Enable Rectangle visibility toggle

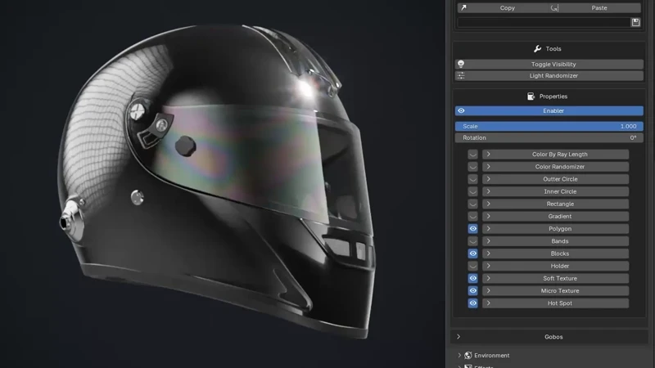[x=473, y=204]
